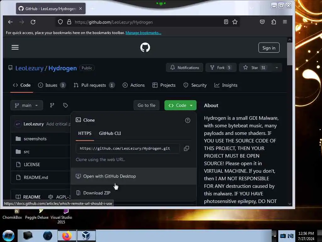The image size is (322, 242).
Task: Select the Code tab
Action: coord(22,85)
